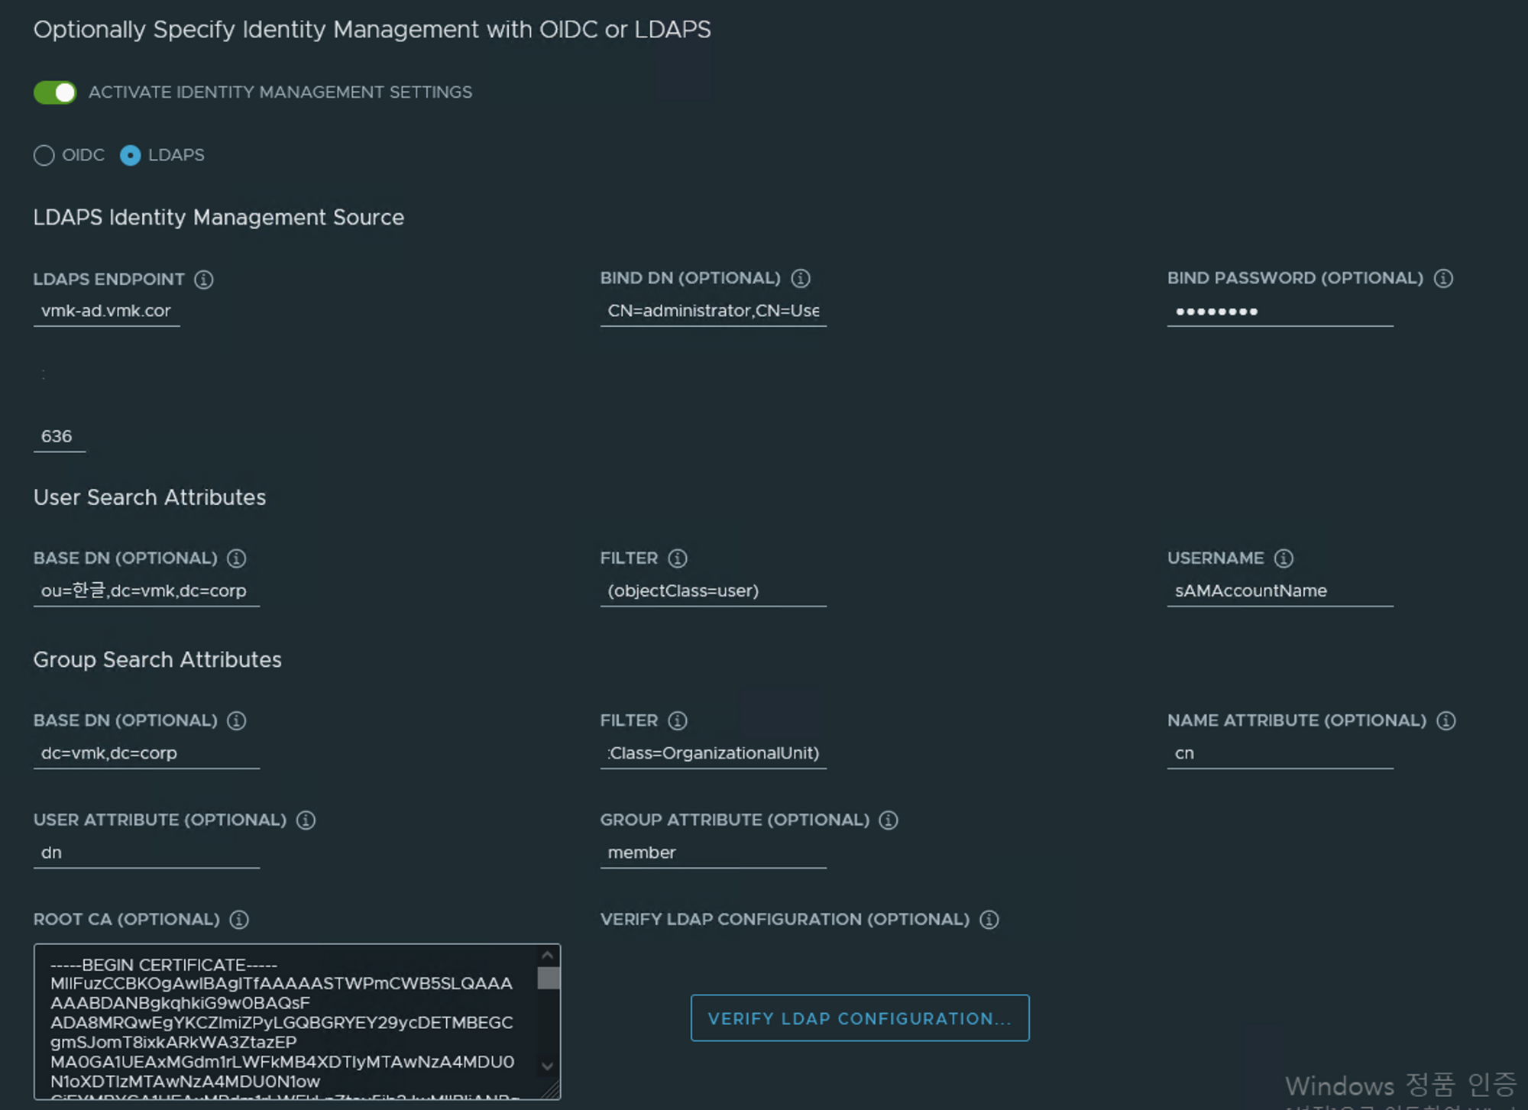Click info icon beside Verify LDAP Configuration label
1528x1110 pixels.
click(989, 920)
